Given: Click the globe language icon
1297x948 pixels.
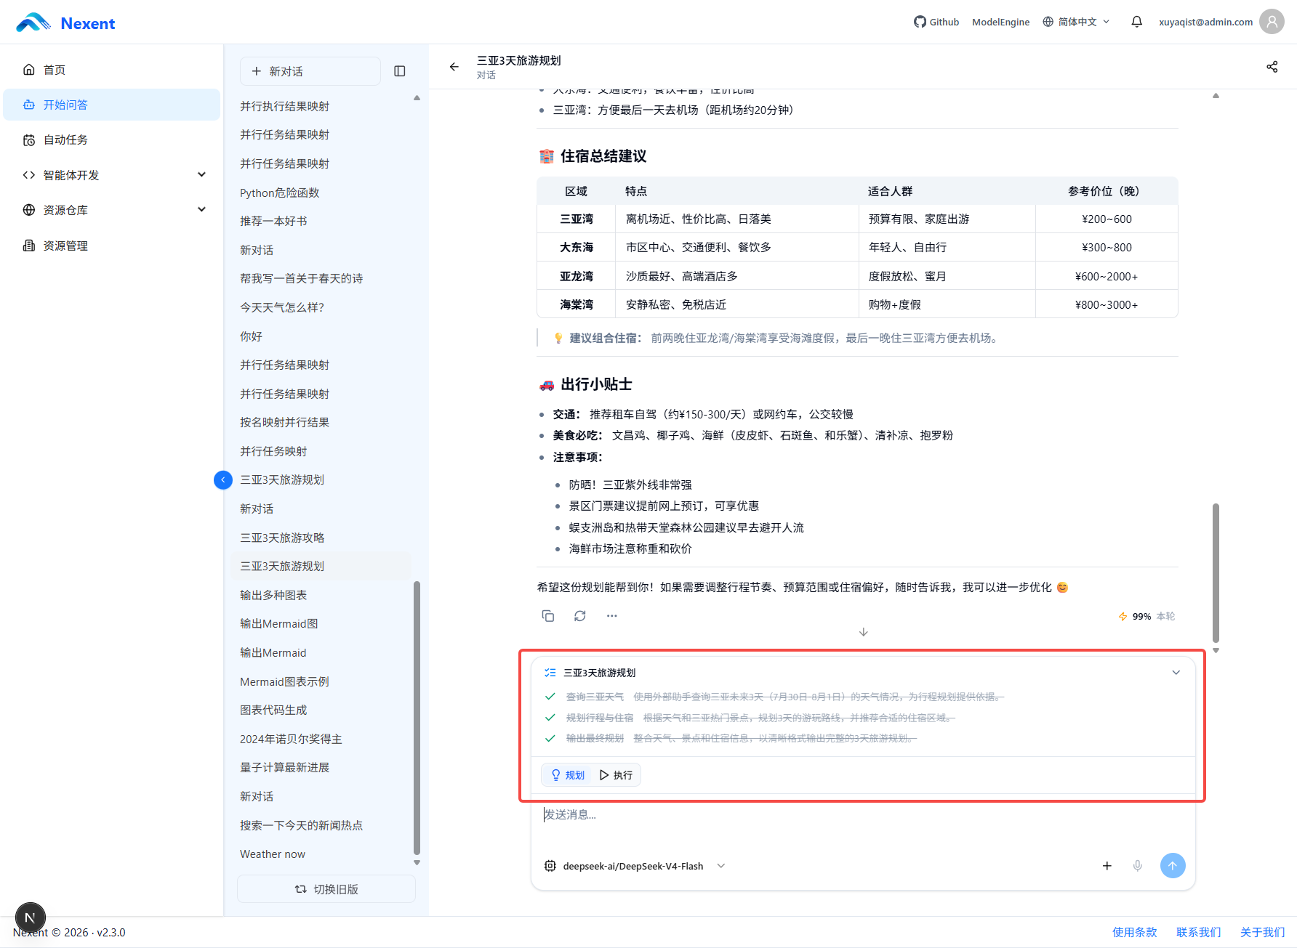Looking at the screenshot, I should coord(1048,22).
